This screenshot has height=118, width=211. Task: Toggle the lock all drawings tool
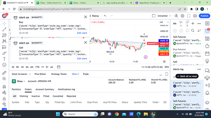click(x=4, y=99)
